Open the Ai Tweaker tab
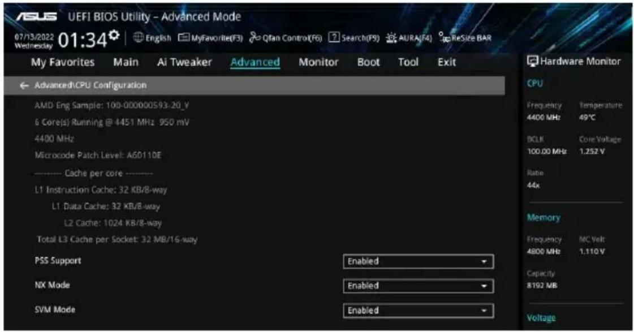 coord(184,62)
